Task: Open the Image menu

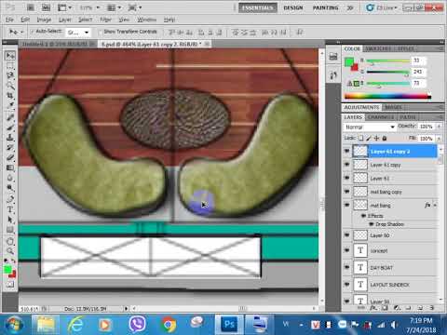Action: (44, 20)
